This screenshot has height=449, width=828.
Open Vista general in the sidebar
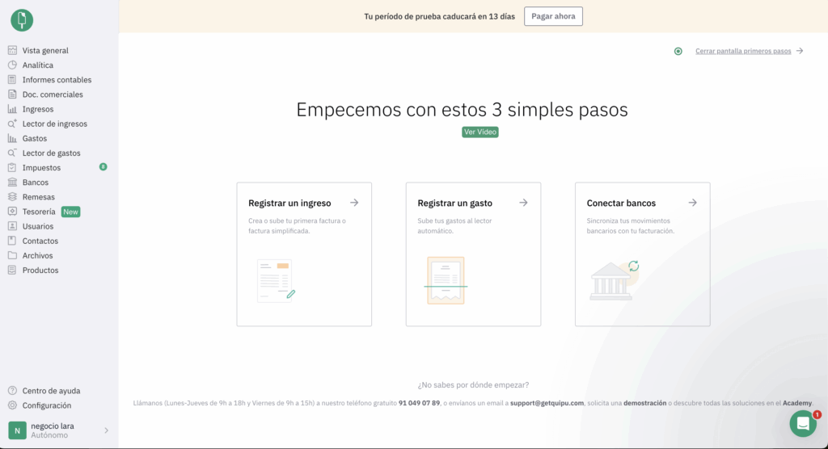pyautogui.click(x=45, y=51)
